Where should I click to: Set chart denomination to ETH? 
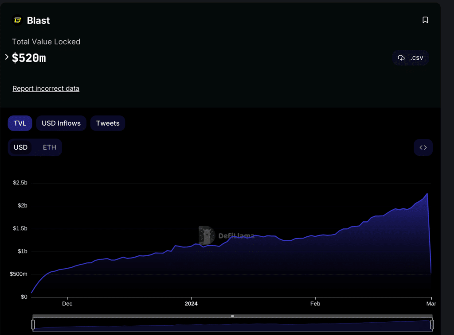click(x=50, y=147)
